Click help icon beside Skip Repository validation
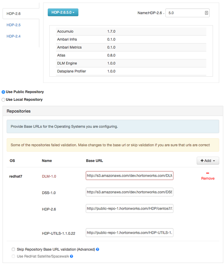 point(98,249)
